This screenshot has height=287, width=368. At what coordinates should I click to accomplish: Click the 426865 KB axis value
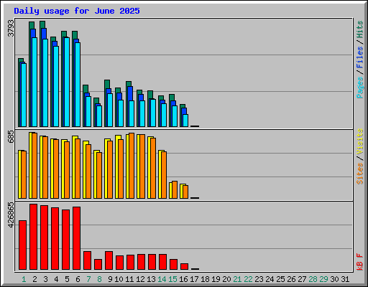[11, 215]
